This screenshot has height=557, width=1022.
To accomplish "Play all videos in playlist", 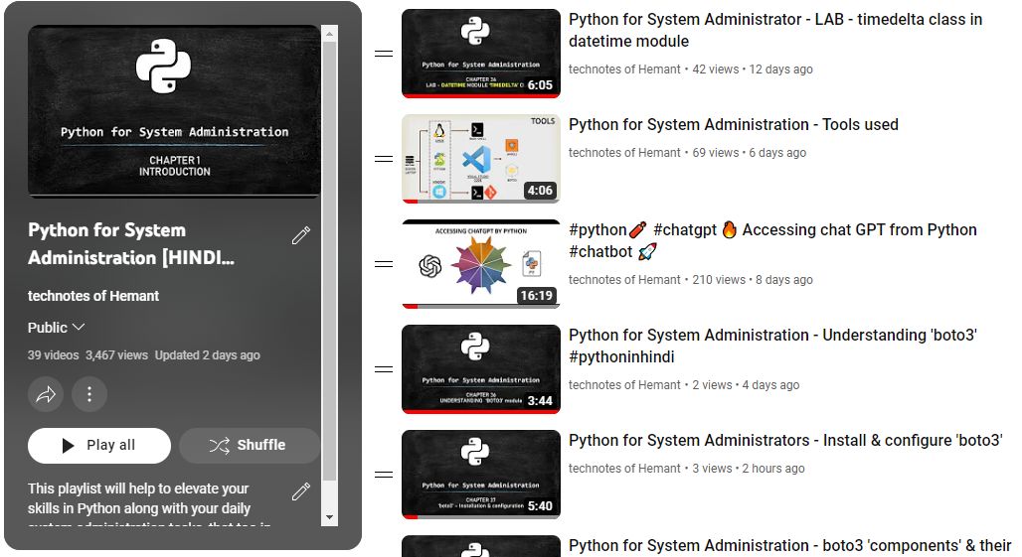I will [x=99, y=446].
